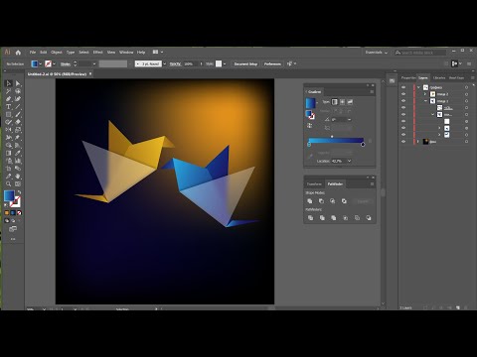
Task: Select the Magic Wand tool
Action: click(9, 91)
